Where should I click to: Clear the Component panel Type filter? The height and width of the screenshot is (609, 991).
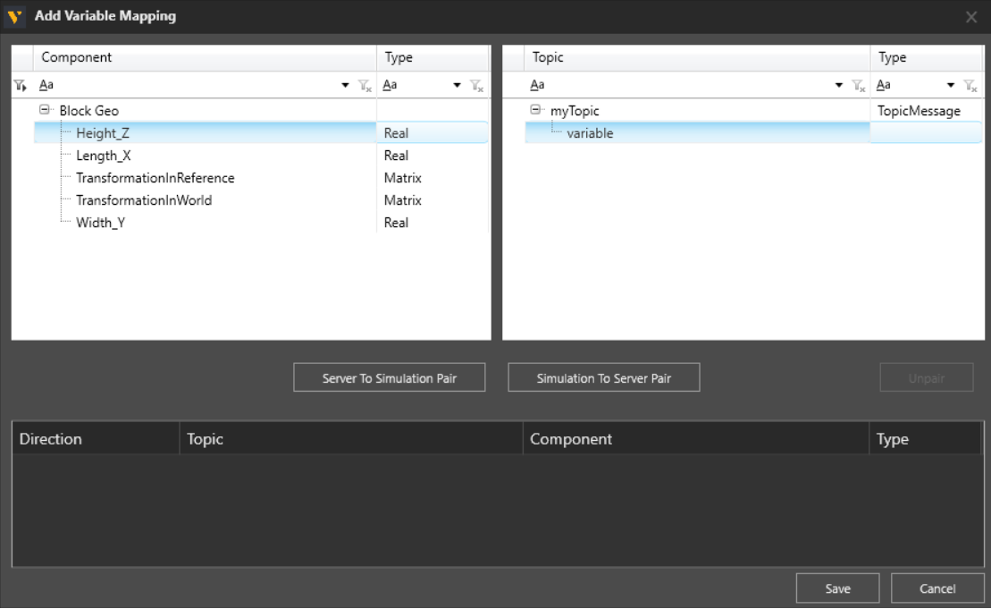coord(478,85)
